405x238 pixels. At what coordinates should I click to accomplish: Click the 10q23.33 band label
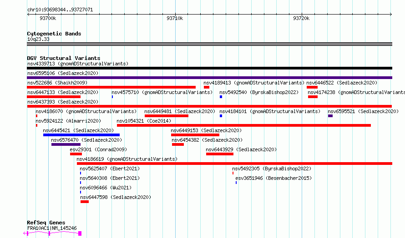click(38, 39)
